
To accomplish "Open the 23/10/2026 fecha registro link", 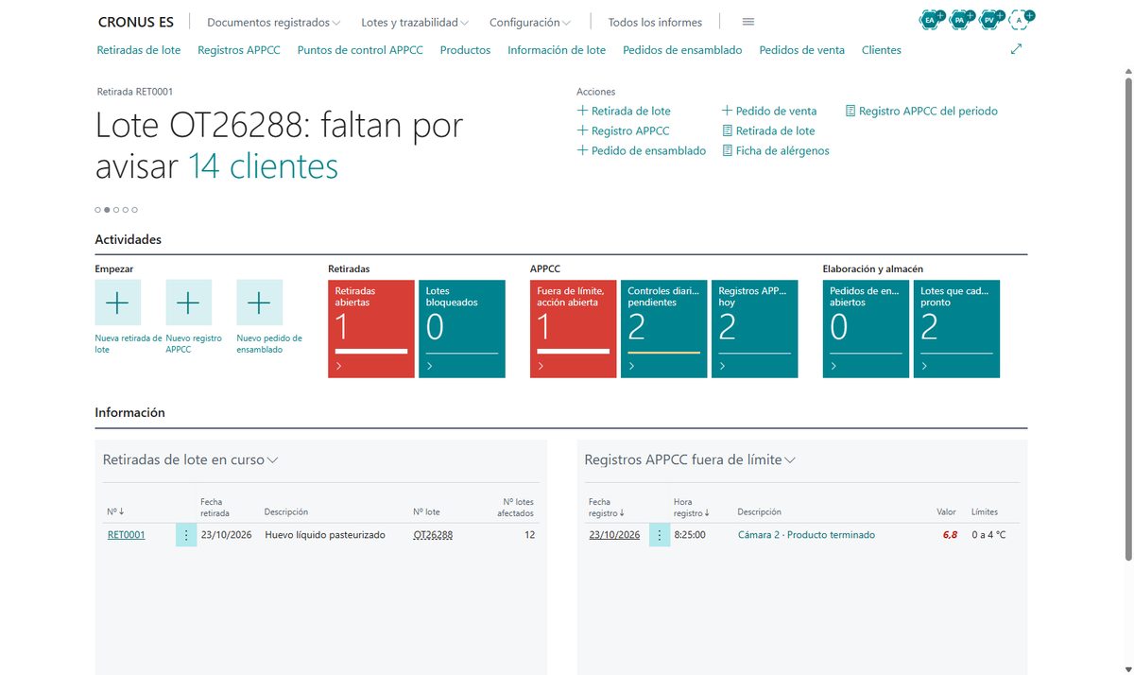I will click(614, 535).
